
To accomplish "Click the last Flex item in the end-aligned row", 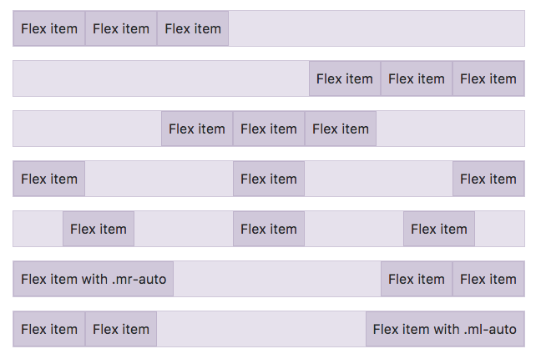I will pyautogui.click(x=488, y=78).
